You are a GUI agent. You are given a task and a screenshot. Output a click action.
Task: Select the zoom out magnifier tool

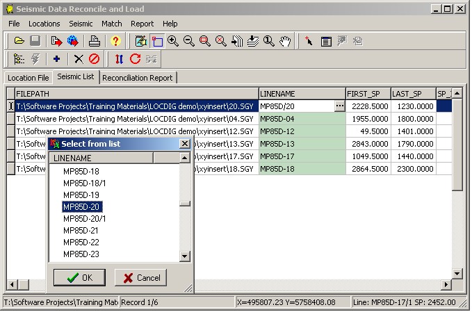(189, 42)
